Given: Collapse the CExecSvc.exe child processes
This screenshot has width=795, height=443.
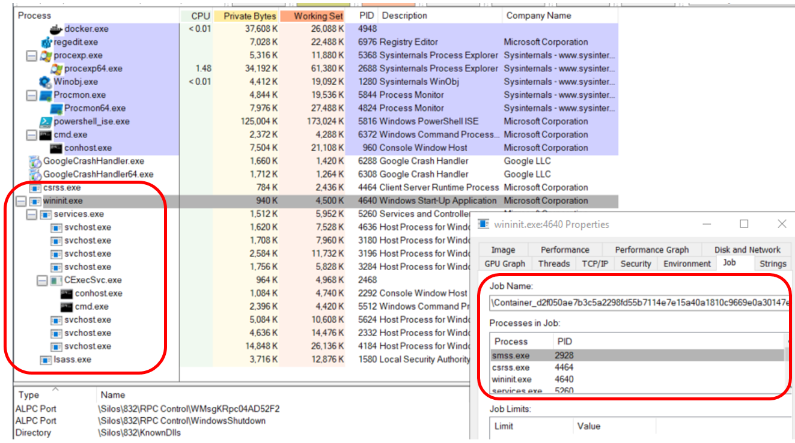Looking at the screenshot, I should pyautogui.click(x=42, y=280).
